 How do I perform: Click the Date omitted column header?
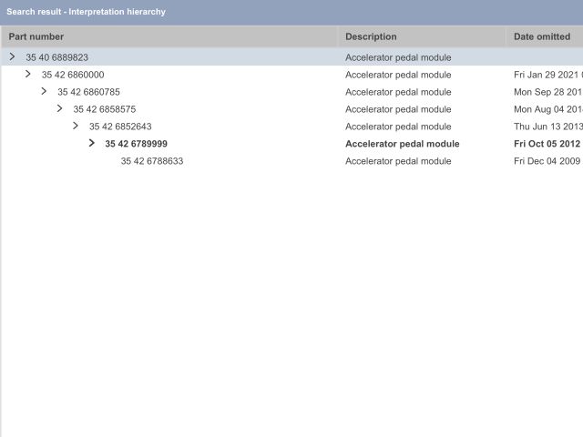[x=542, y=36]
